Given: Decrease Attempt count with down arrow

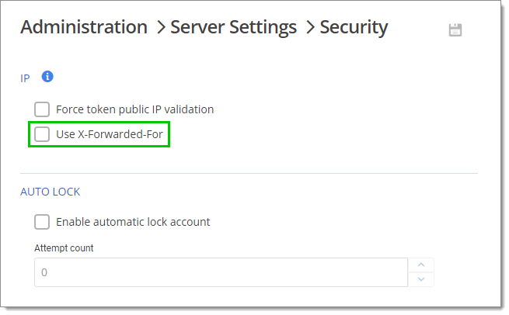Looking at the screenshot, I should point(421,279).
